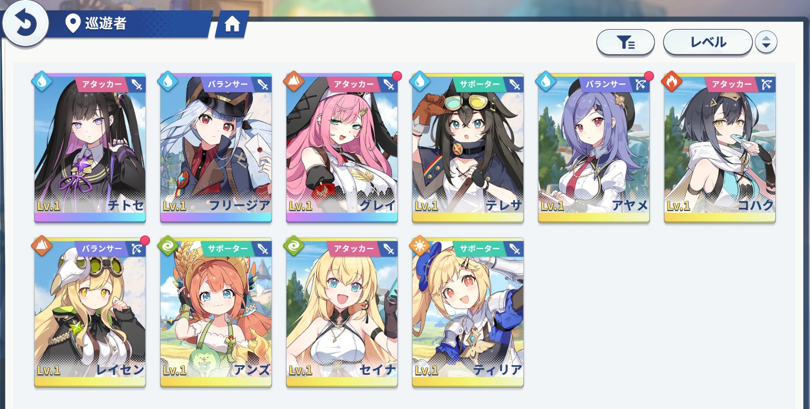Open the コハク character card
Image resolution: width=810 pixels, height=409 pixels.
tap(720, 148)
